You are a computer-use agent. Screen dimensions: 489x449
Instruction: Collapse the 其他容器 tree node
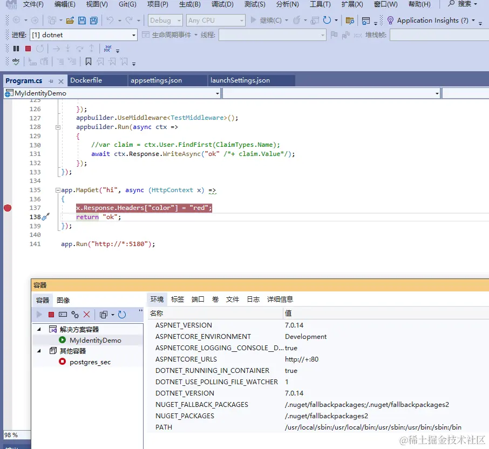tap(39, 351)
